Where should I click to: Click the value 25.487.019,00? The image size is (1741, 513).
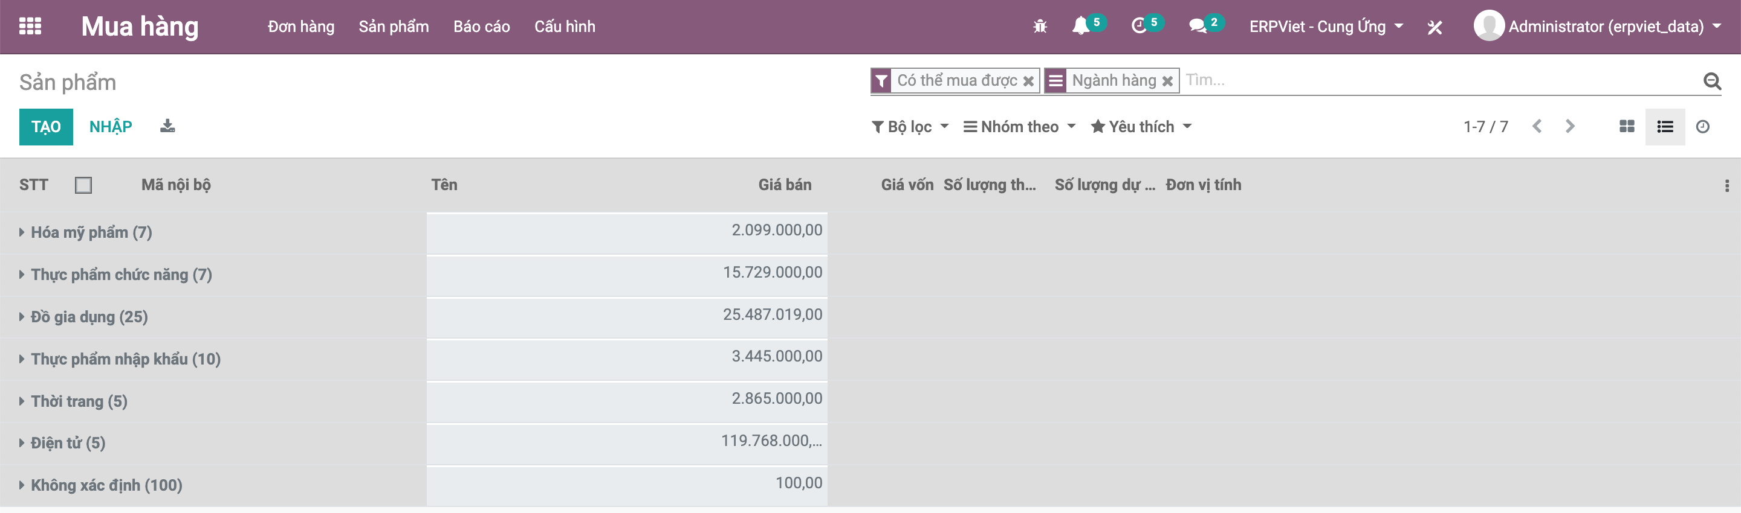(x=773, y=314)
